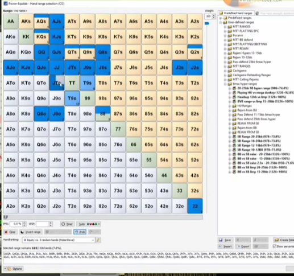Click range icon of 20-25bb SB hyper range
This screenshot has width=294, height=276.
(x=234, y=88)
